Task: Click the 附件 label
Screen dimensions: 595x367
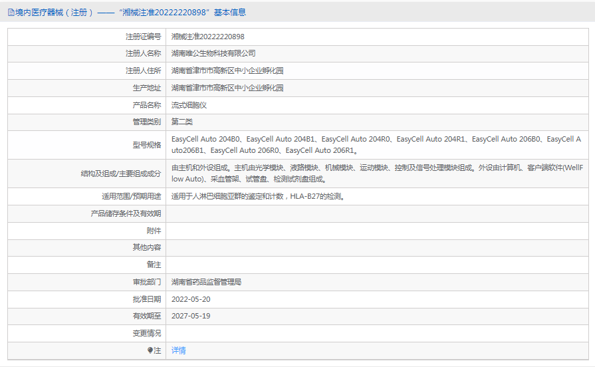Action: (x=154, y=231)
